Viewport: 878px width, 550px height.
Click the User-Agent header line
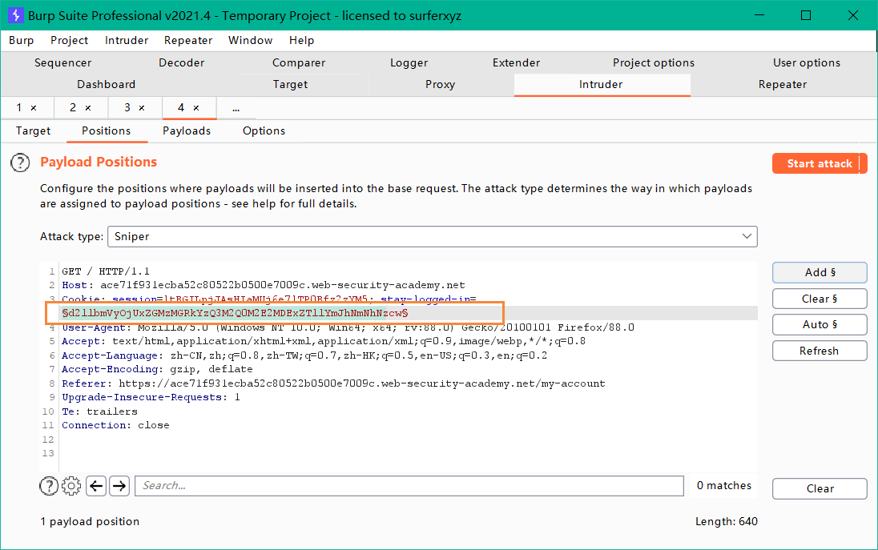(x=348, y=327)
